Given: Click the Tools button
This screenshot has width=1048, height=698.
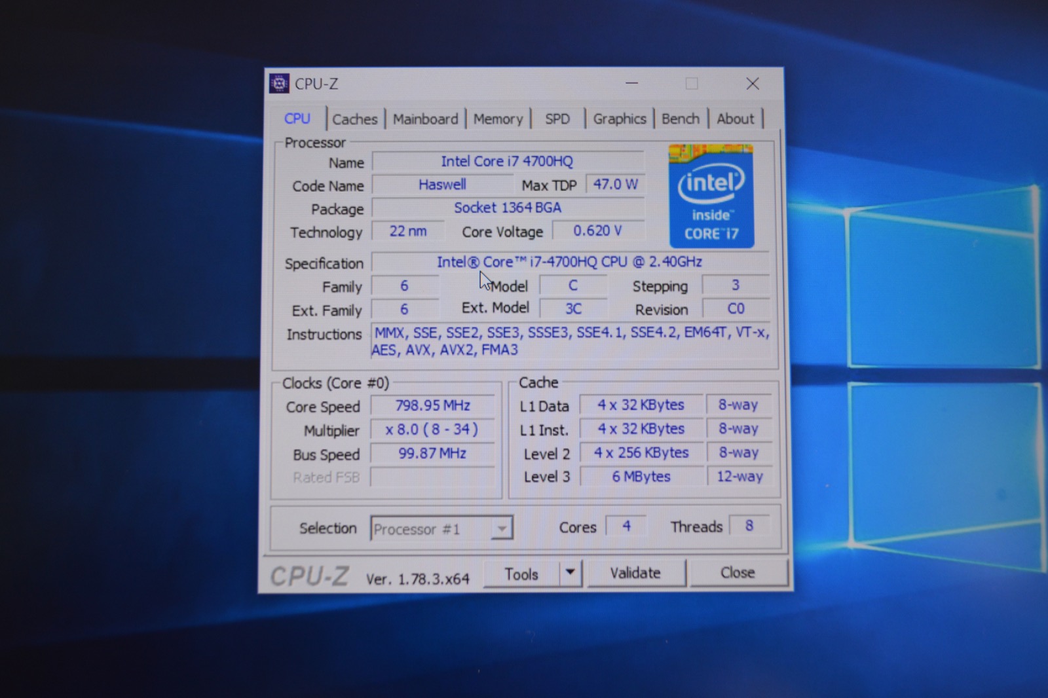Looking at the screenshot, I should click(x=522, y=574).
